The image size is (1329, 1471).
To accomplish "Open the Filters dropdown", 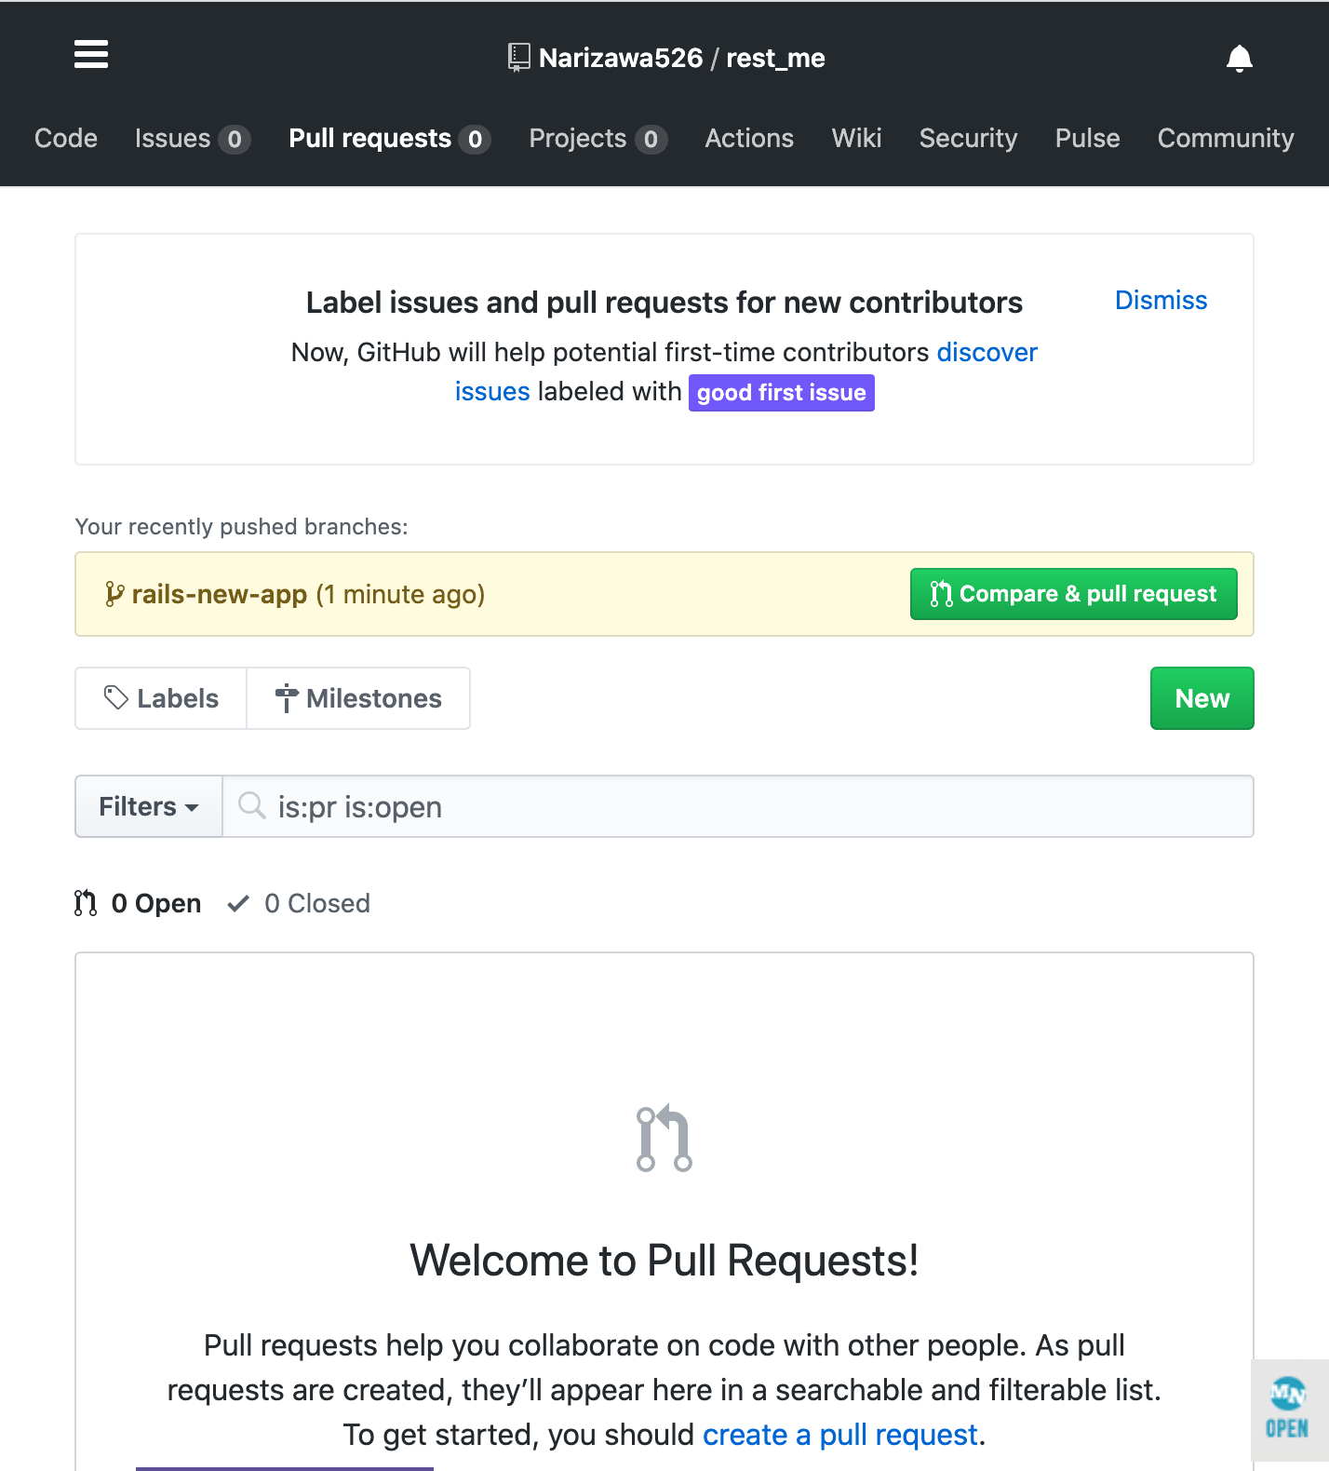I will click(149, 806).
